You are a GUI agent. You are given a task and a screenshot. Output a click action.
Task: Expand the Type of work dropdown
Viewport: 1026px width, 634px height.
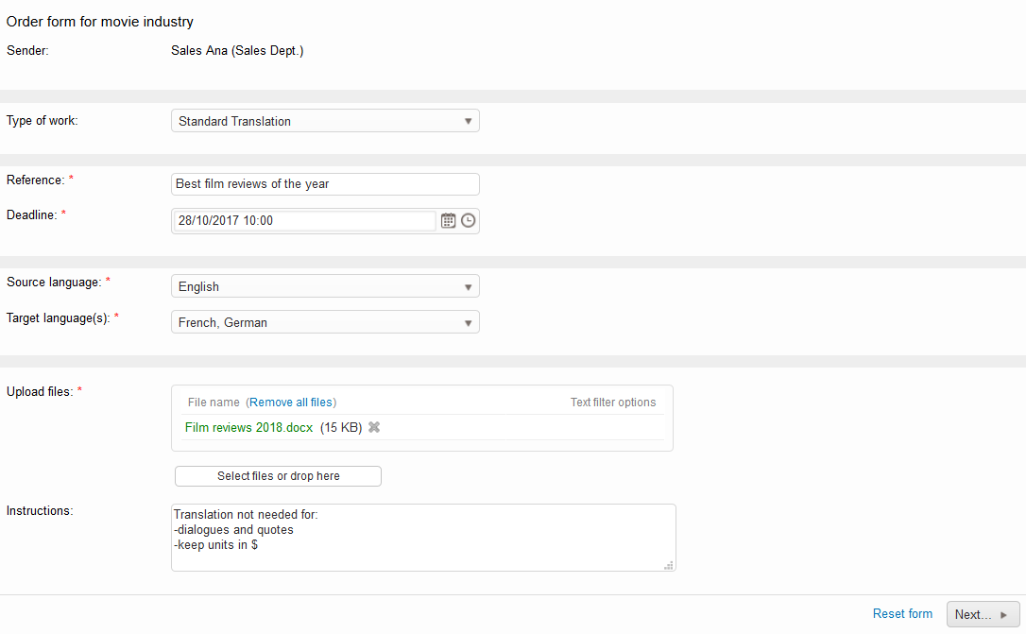click(x=325, y=121)
